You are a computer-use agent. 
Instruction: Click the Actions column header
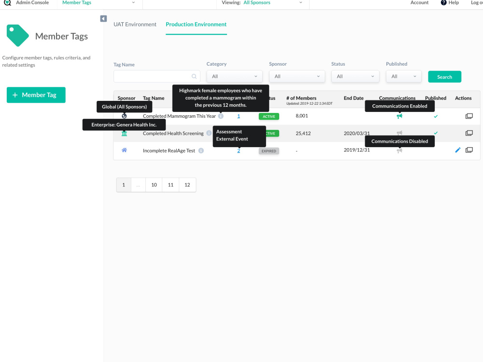[x=463, y=98]
